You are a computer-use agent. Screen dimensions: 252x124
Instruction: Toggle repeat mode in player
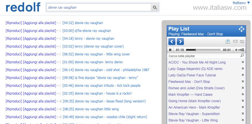point(235,42)
